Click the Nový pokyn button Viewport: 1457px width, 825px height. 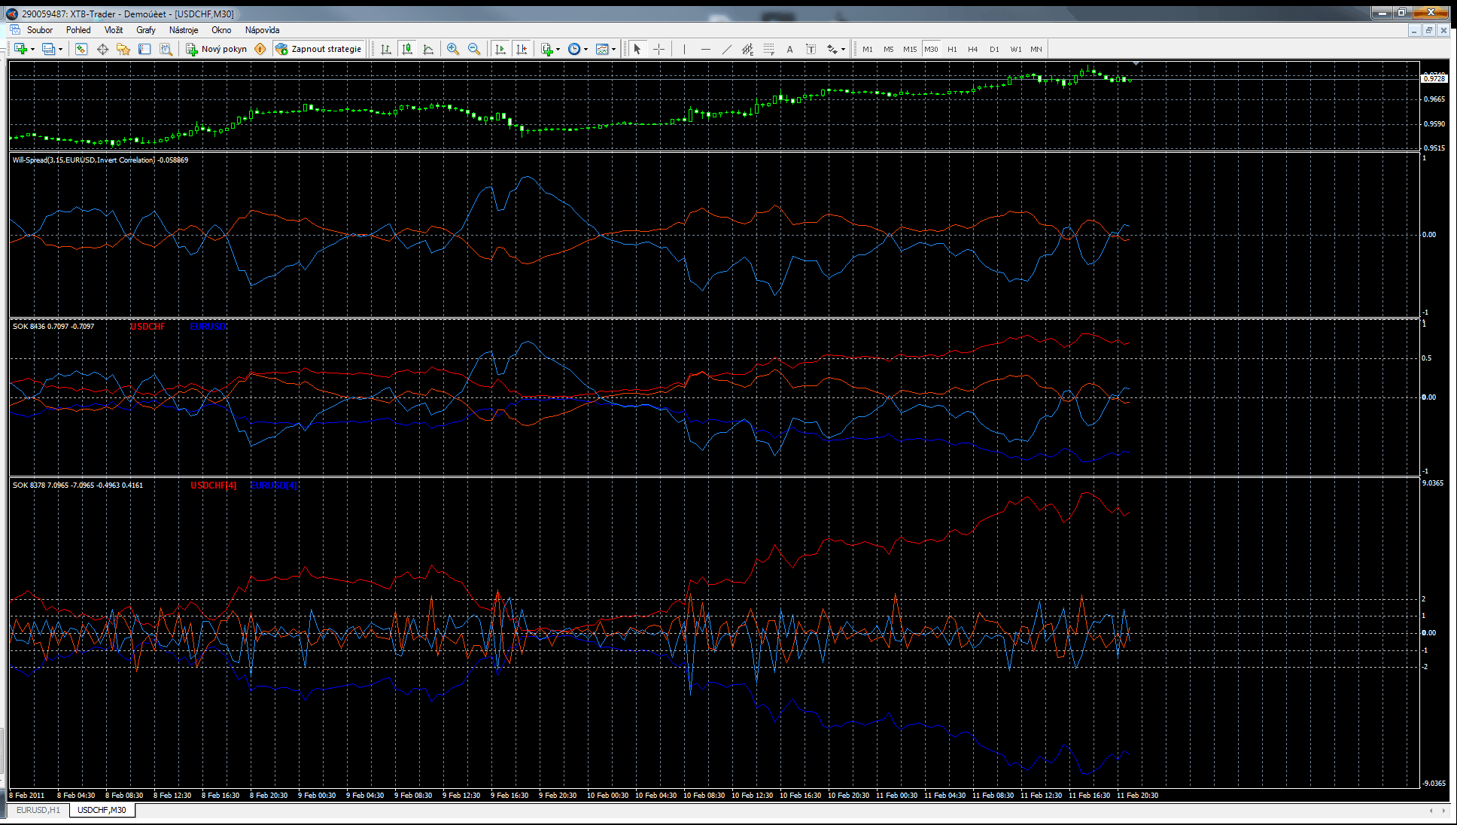(217, 49)
